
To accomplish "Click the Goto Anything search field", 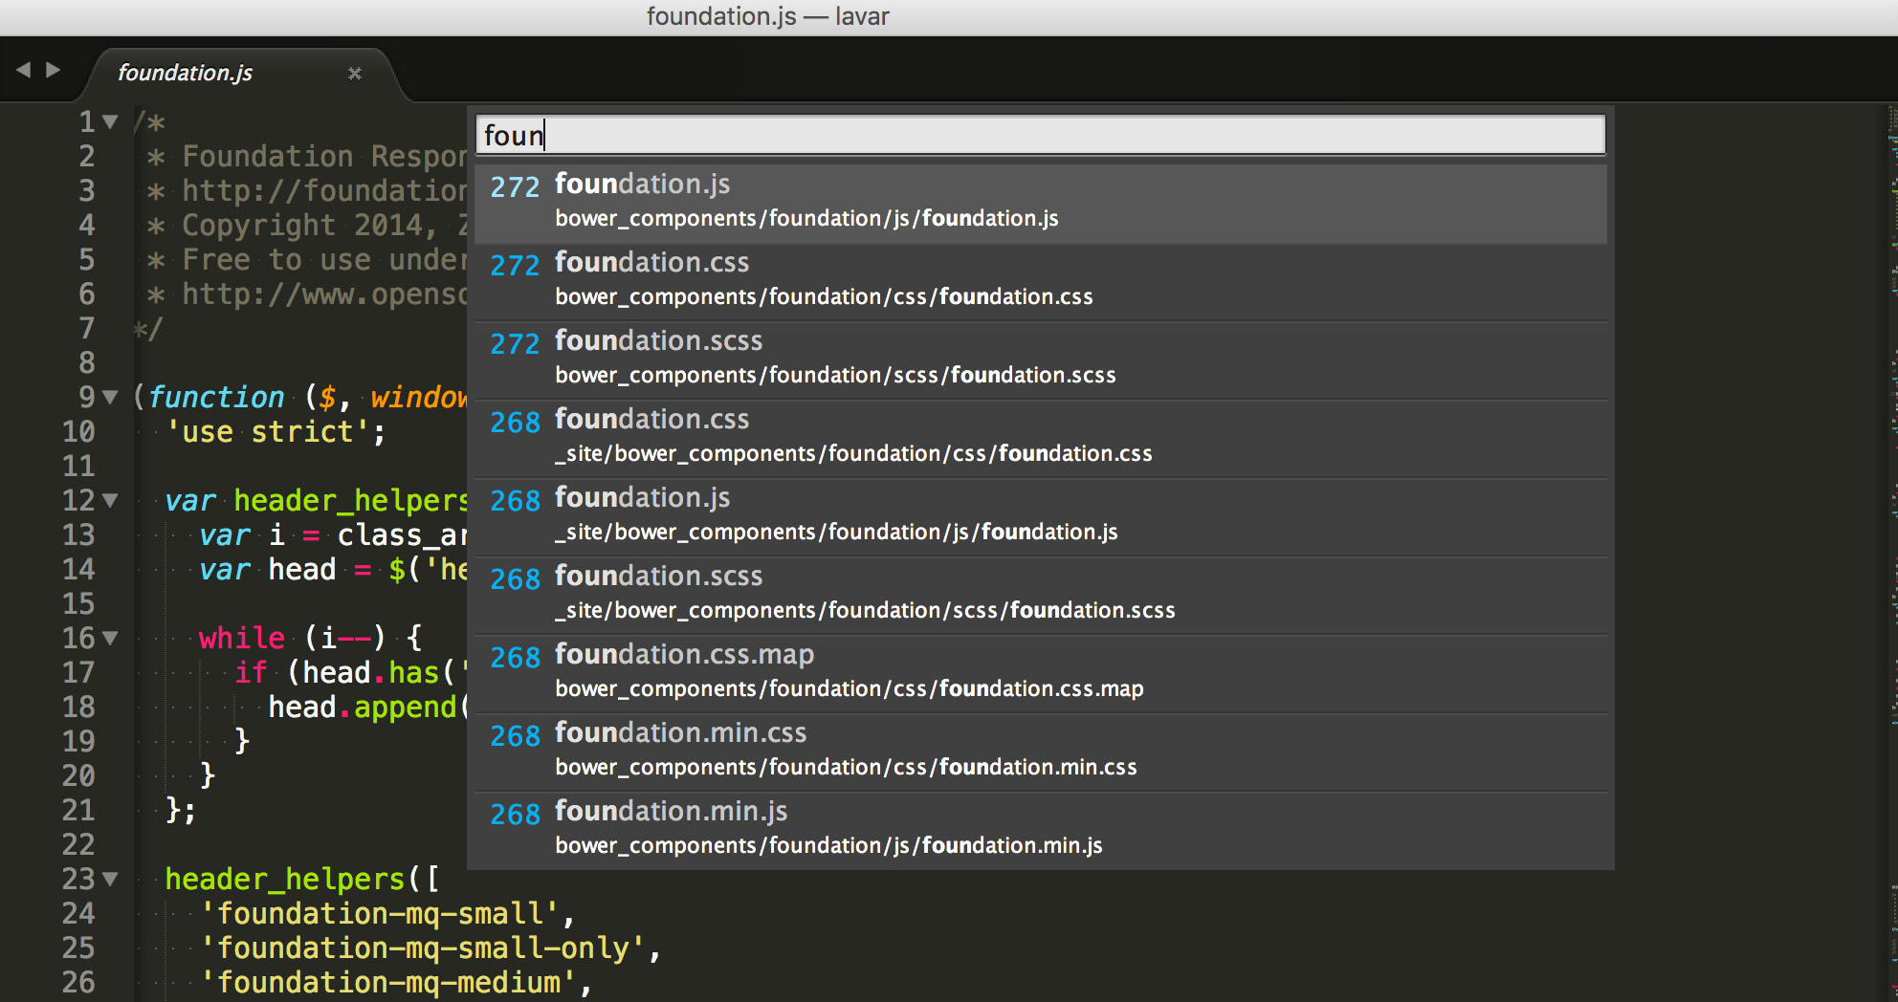I will coord(1041,135).
